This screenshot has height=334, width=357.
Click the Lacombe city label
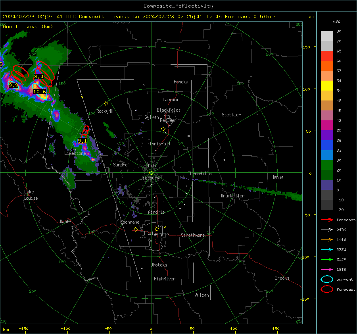[171, 100]
